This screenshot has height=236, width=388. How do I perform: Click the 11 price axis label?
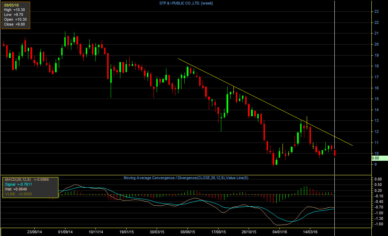(x=376, y=142)
